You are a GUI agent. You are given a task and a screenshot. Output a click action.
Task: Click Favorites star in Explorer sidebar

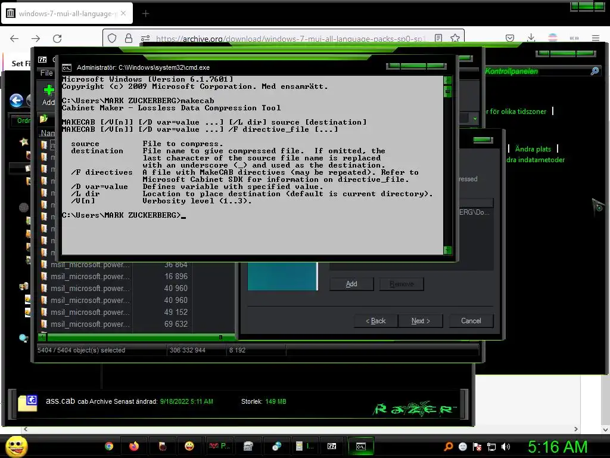pos(24,142)
